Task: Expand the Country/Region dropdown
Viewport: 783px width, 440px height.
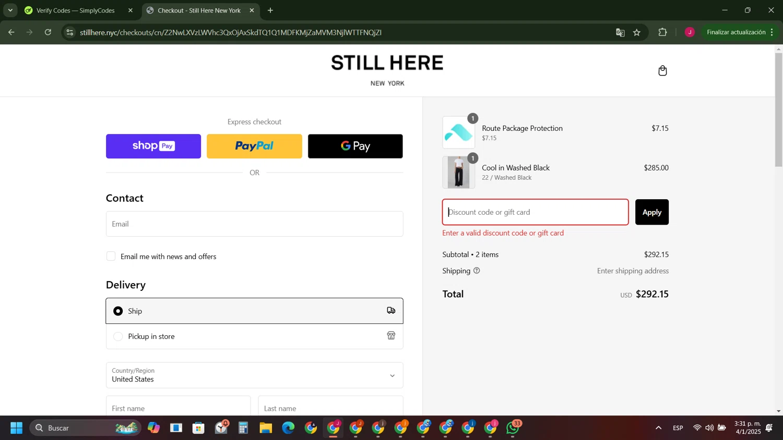Action: 254,375
